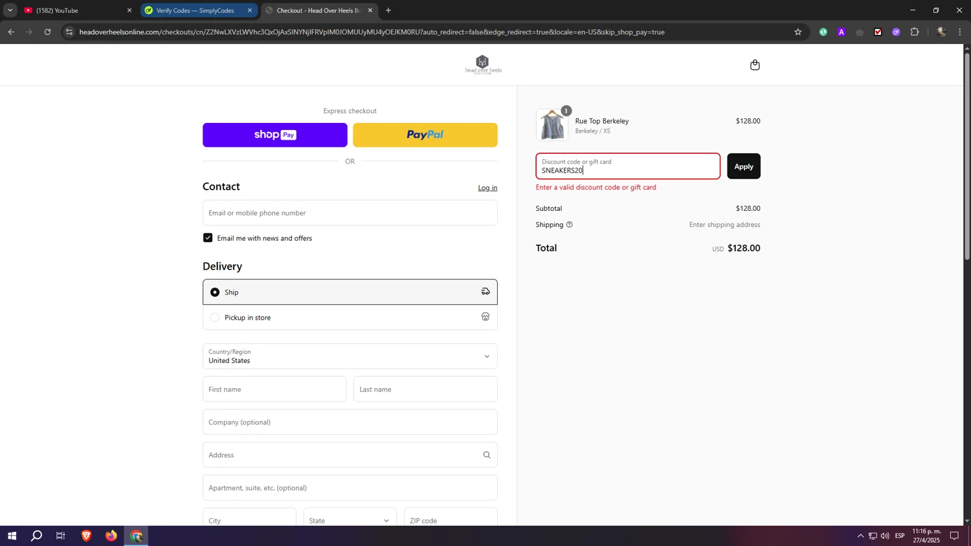Screen dimensions: 971x546
Task: Click the Rue Top Berkeley product thumbnail
Action: click(x=552, y=125)
